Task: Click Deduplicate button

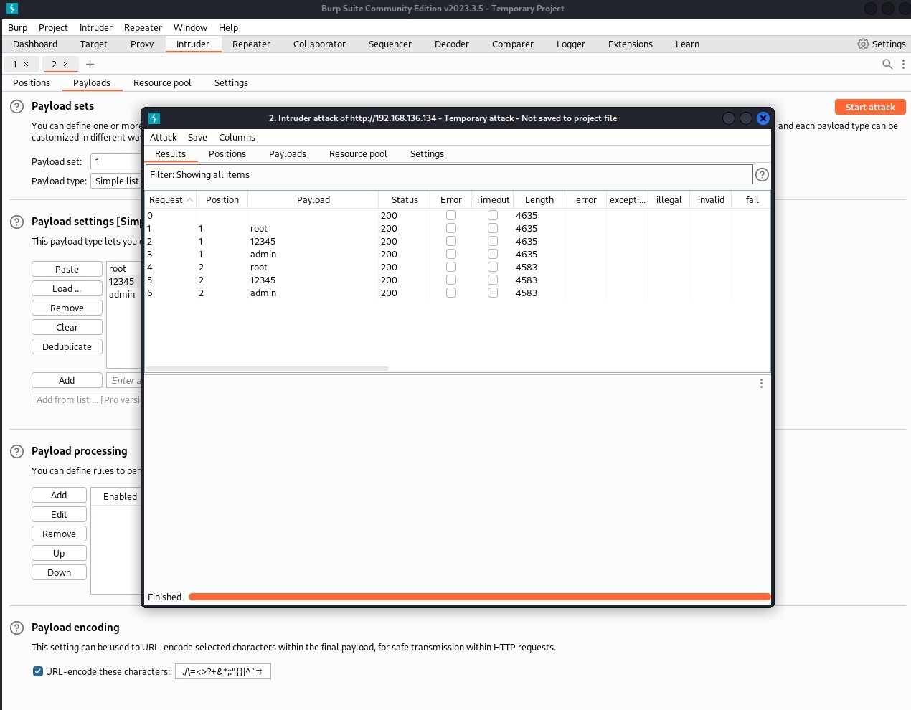Action: pyautogui.click(x=67, y=347)
